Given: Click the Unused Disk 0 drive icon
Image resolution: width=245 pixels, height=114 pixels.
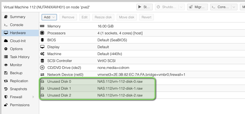Looking at the screenshot, I should pos(42,81).
